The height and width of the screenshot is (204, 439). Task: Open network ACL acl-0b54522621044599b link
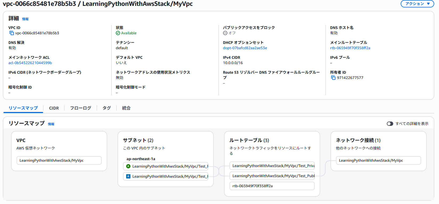pyautogui.click(x=30, y=63)
